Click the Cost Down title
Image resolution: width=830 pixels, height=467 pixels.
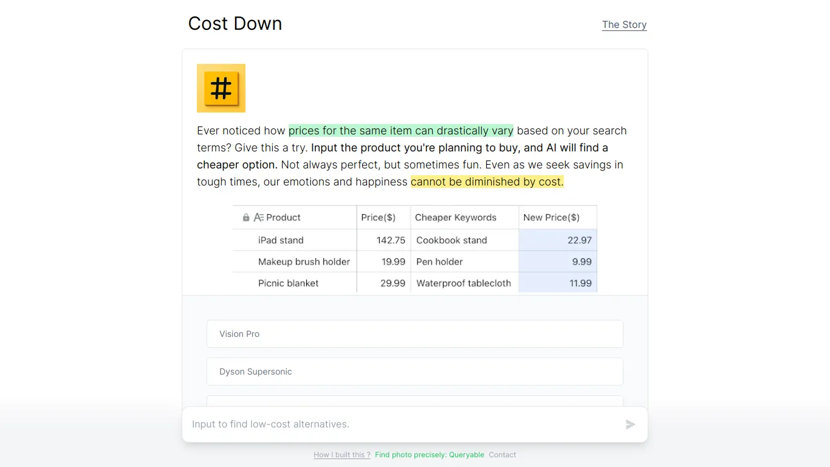pyautogui.click(x=235, y=24)
